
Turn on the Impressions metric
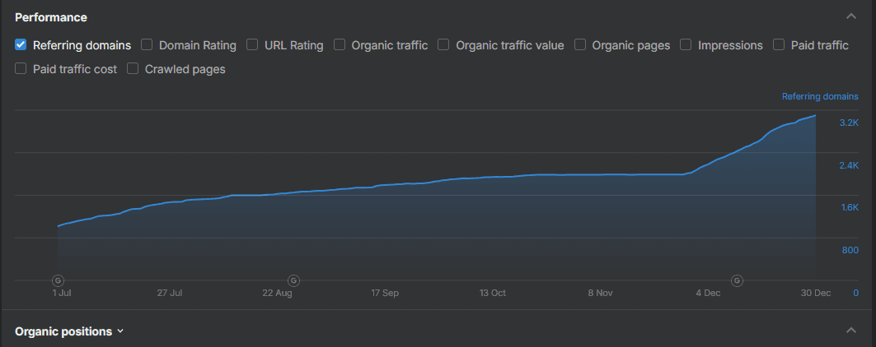(x=686, y=45)
